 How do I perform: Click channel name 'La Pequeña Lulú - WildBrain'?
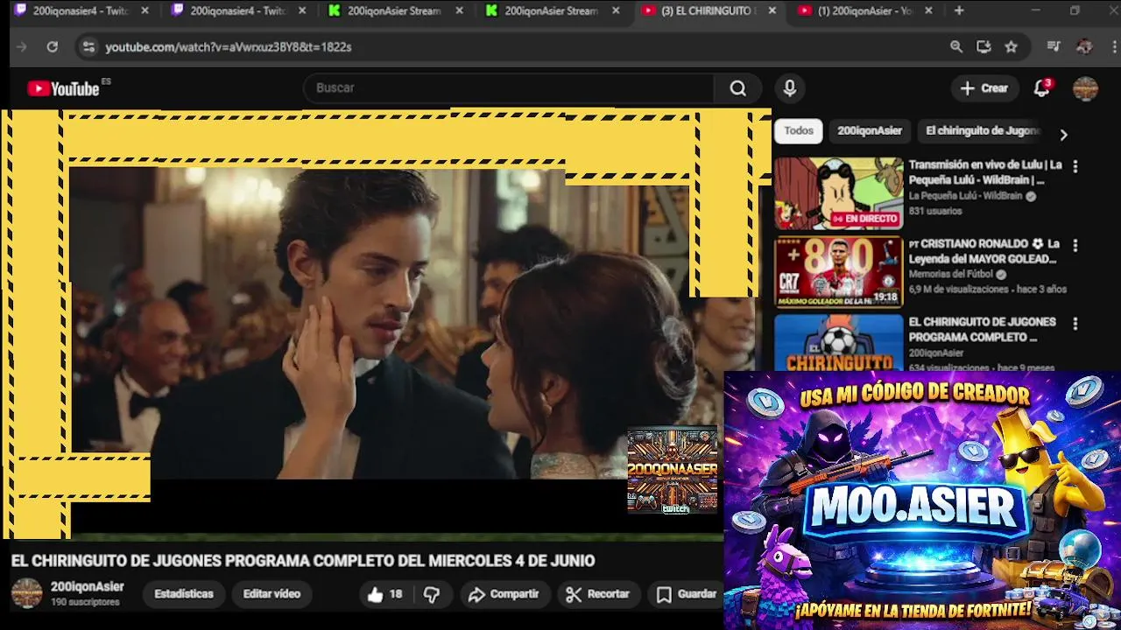(x=965, y=196)
